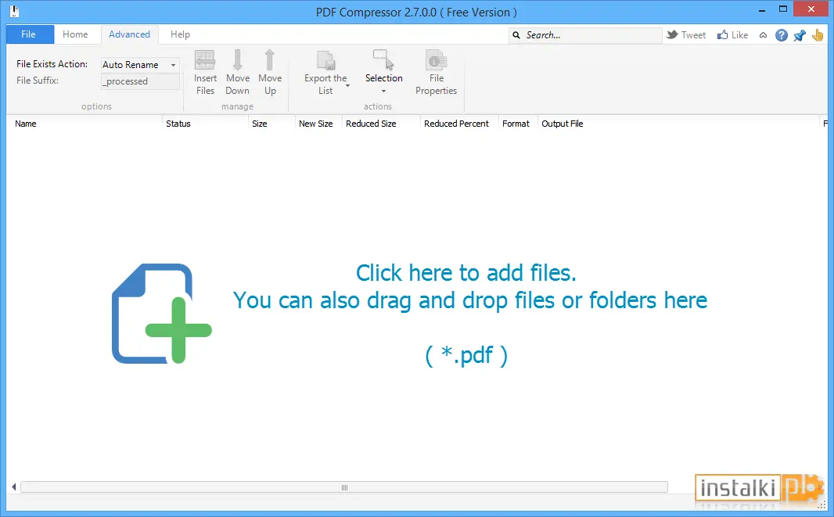This screenshot has height=517, width=834.
Task: Maximize the PDF Compressor window
Action: [783, 9]
